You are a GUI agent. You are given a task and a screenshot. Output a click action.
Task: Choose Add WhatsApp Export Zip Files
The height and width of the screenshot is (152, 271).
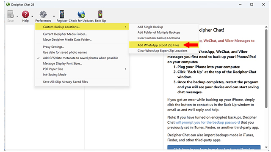(x=163, y=45)
